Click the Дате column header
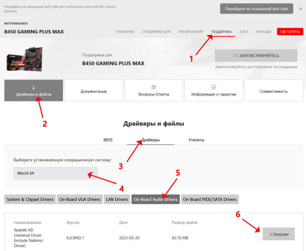Viewport: 306px width, 251px height. click(123, 223)
